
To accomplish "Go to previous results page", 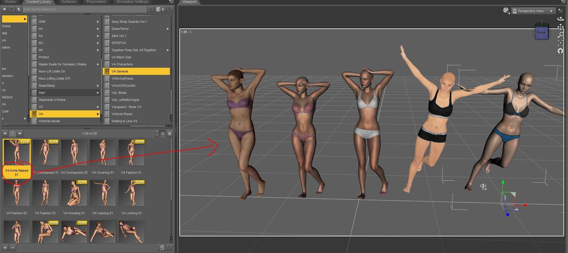I will [5, 133].
